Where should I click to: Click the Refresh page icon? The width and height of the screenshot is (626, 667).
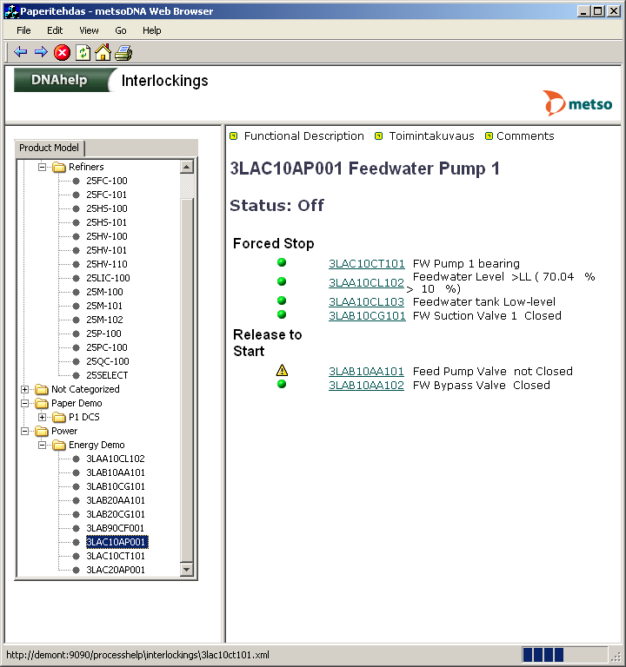click(83, 53)
